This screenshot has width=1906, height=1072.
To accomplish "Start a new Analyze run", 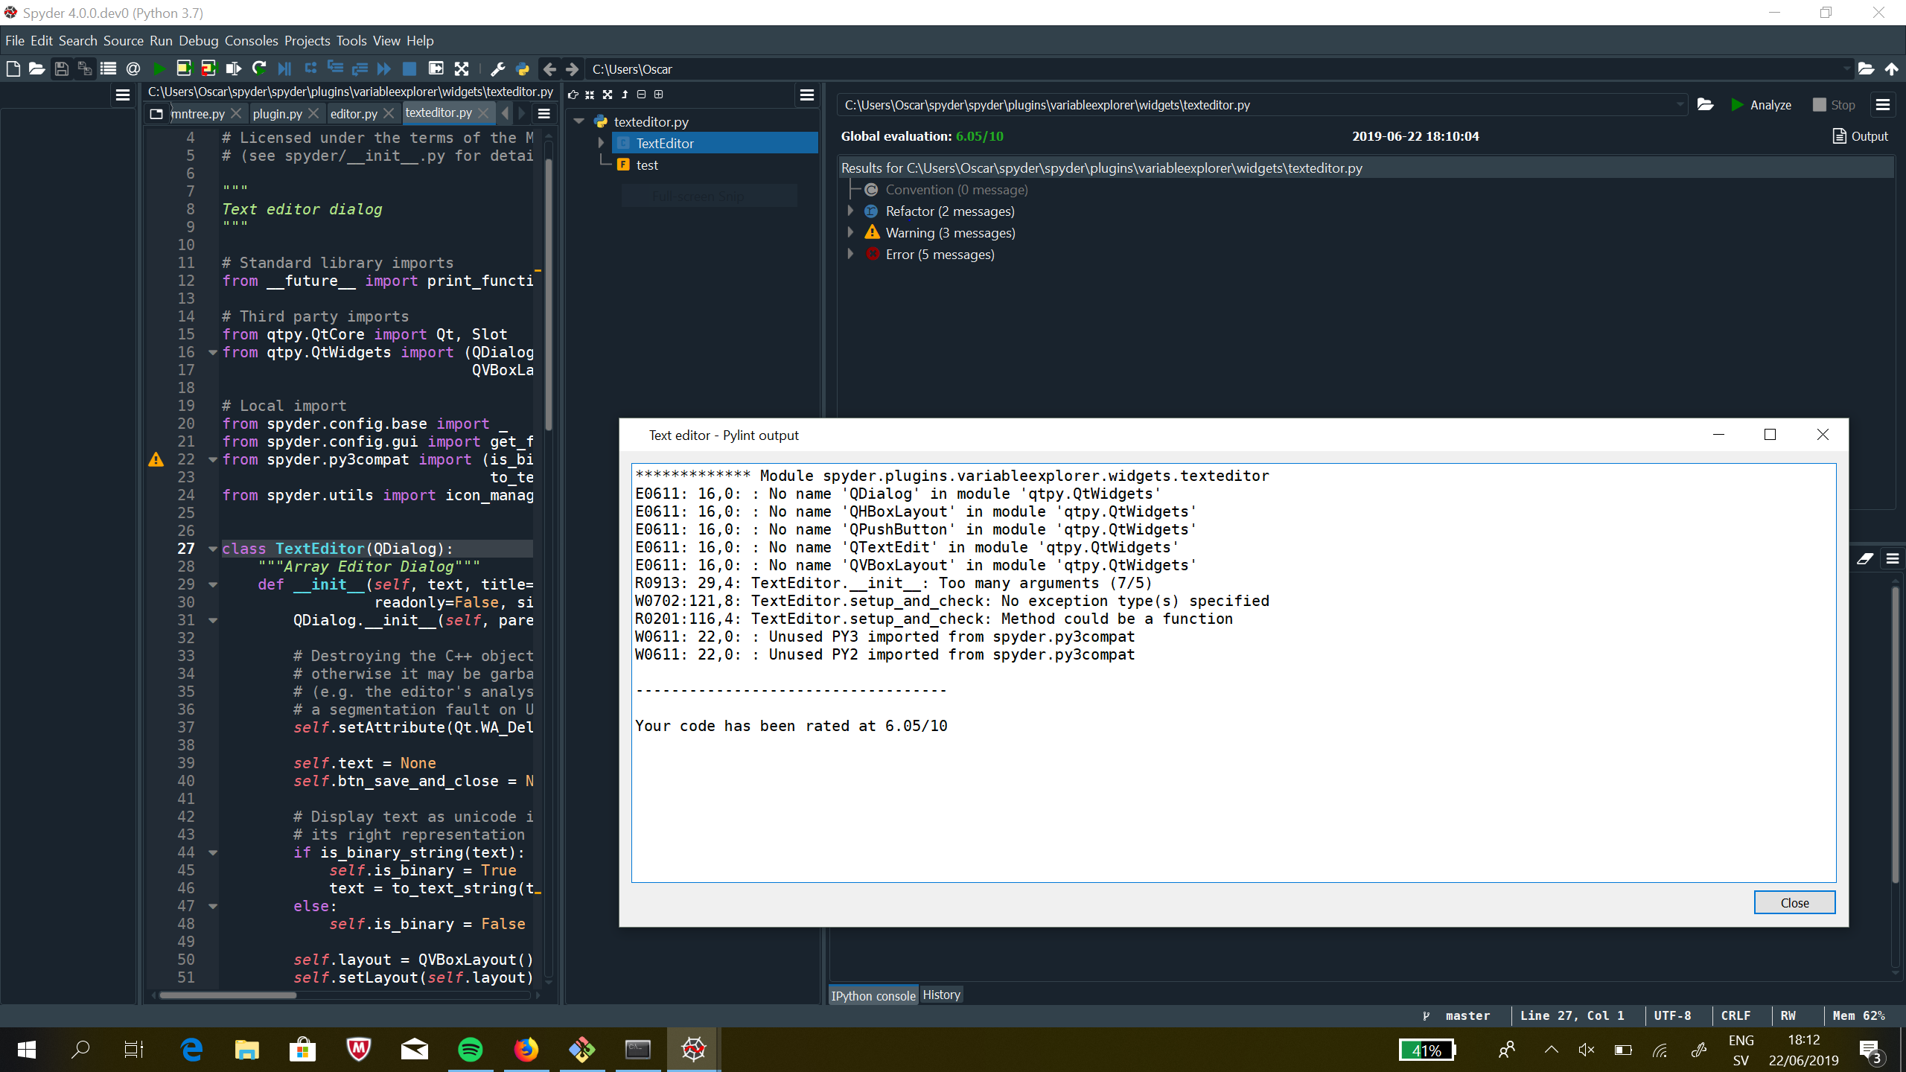I will [x=1762, y=105].
